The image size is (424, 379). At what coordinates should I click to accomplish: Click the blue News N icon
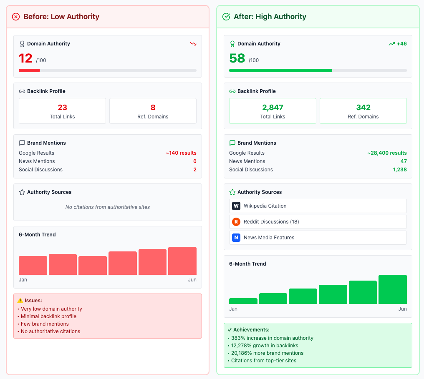pos(236,238)
